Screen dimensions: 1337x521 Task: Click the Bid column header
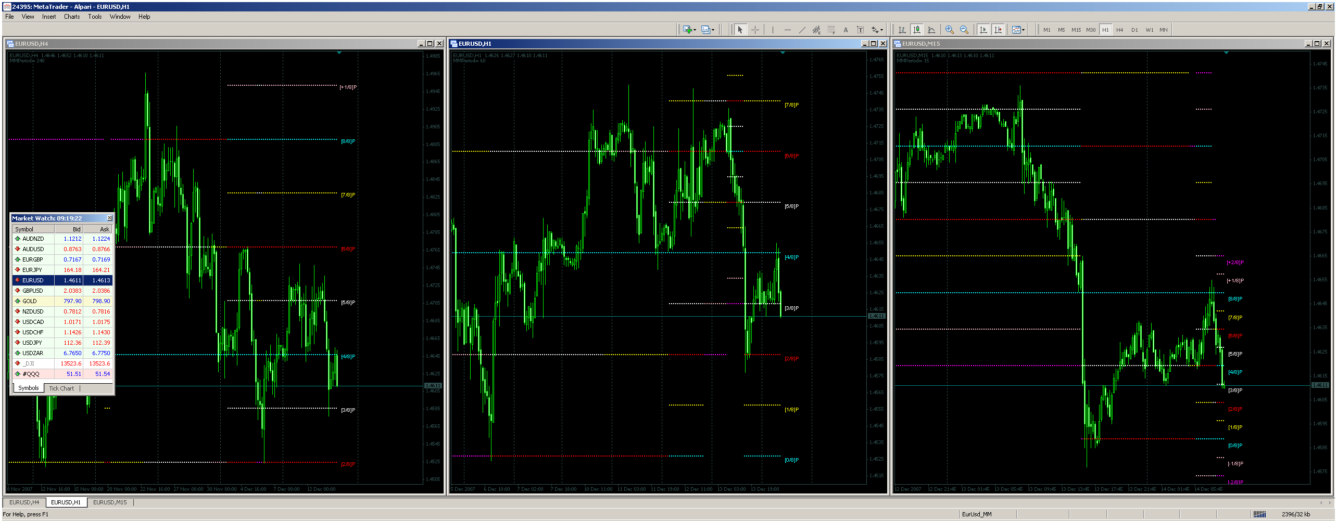tap(69, 229)
